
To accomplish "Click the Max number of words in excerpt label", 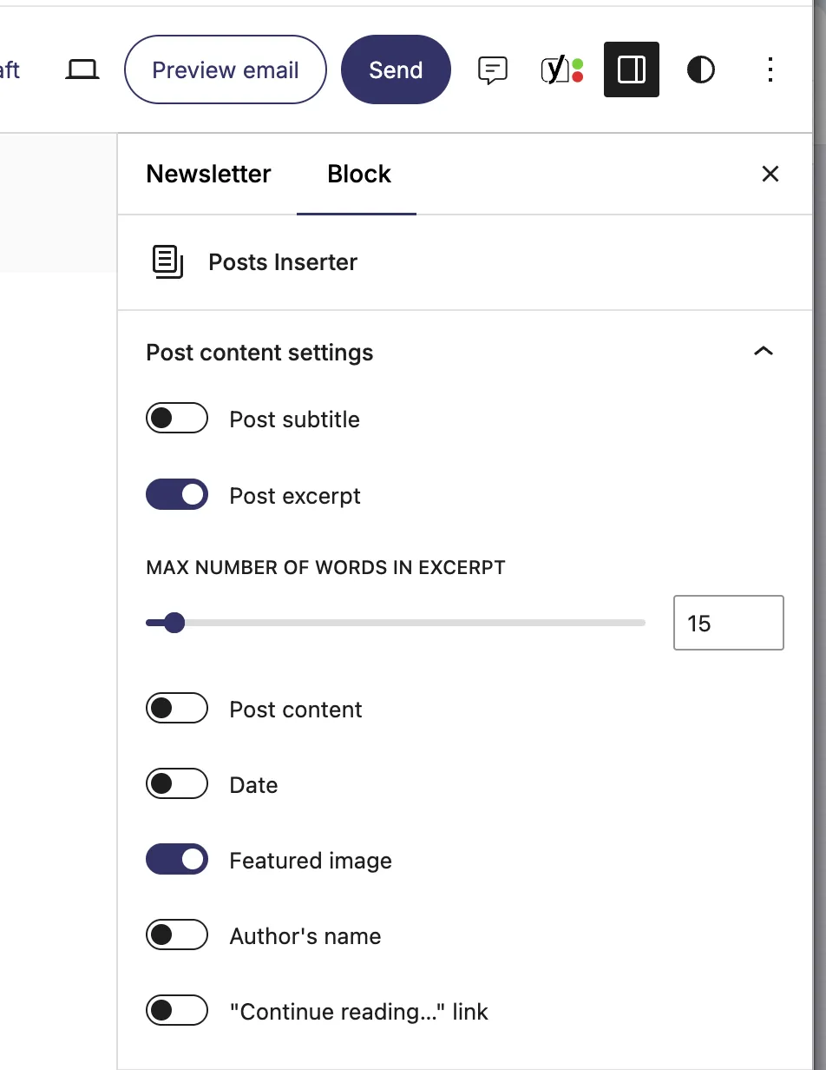I will (325, 568).
